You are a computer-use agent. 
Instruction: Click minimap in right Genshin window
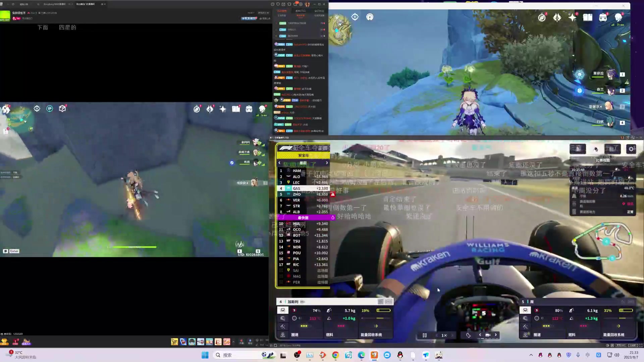[340, 29]
